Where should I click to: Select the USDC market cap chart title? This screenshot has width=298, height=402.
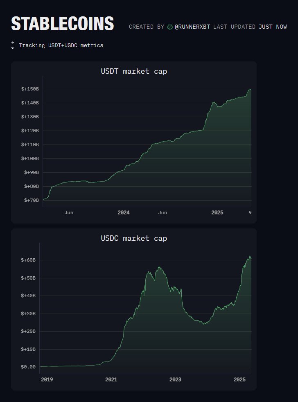click(x=134, y=238)
